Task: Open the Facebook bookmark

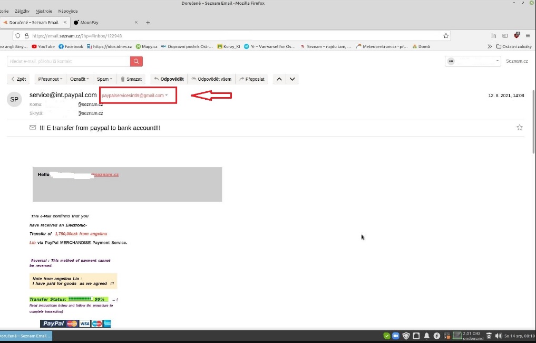Action: [x=71, y=46]
